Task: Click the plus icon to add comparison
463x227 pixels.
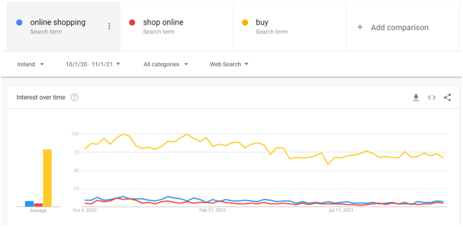Action: point(360,28)
